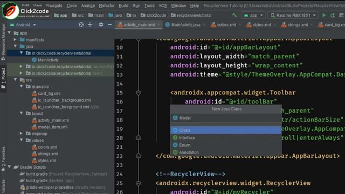Image resolution: width=345 pixels, height=194 pixels.
Task: Open the Build menu
Action: (x=123, y=5)
